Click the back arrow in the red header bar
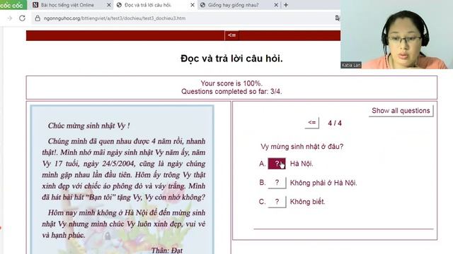 231,35
